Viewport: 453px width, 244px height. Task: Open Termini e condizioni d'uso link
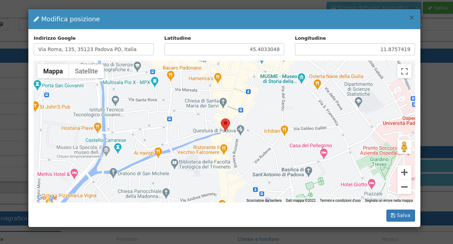[340, 201]
